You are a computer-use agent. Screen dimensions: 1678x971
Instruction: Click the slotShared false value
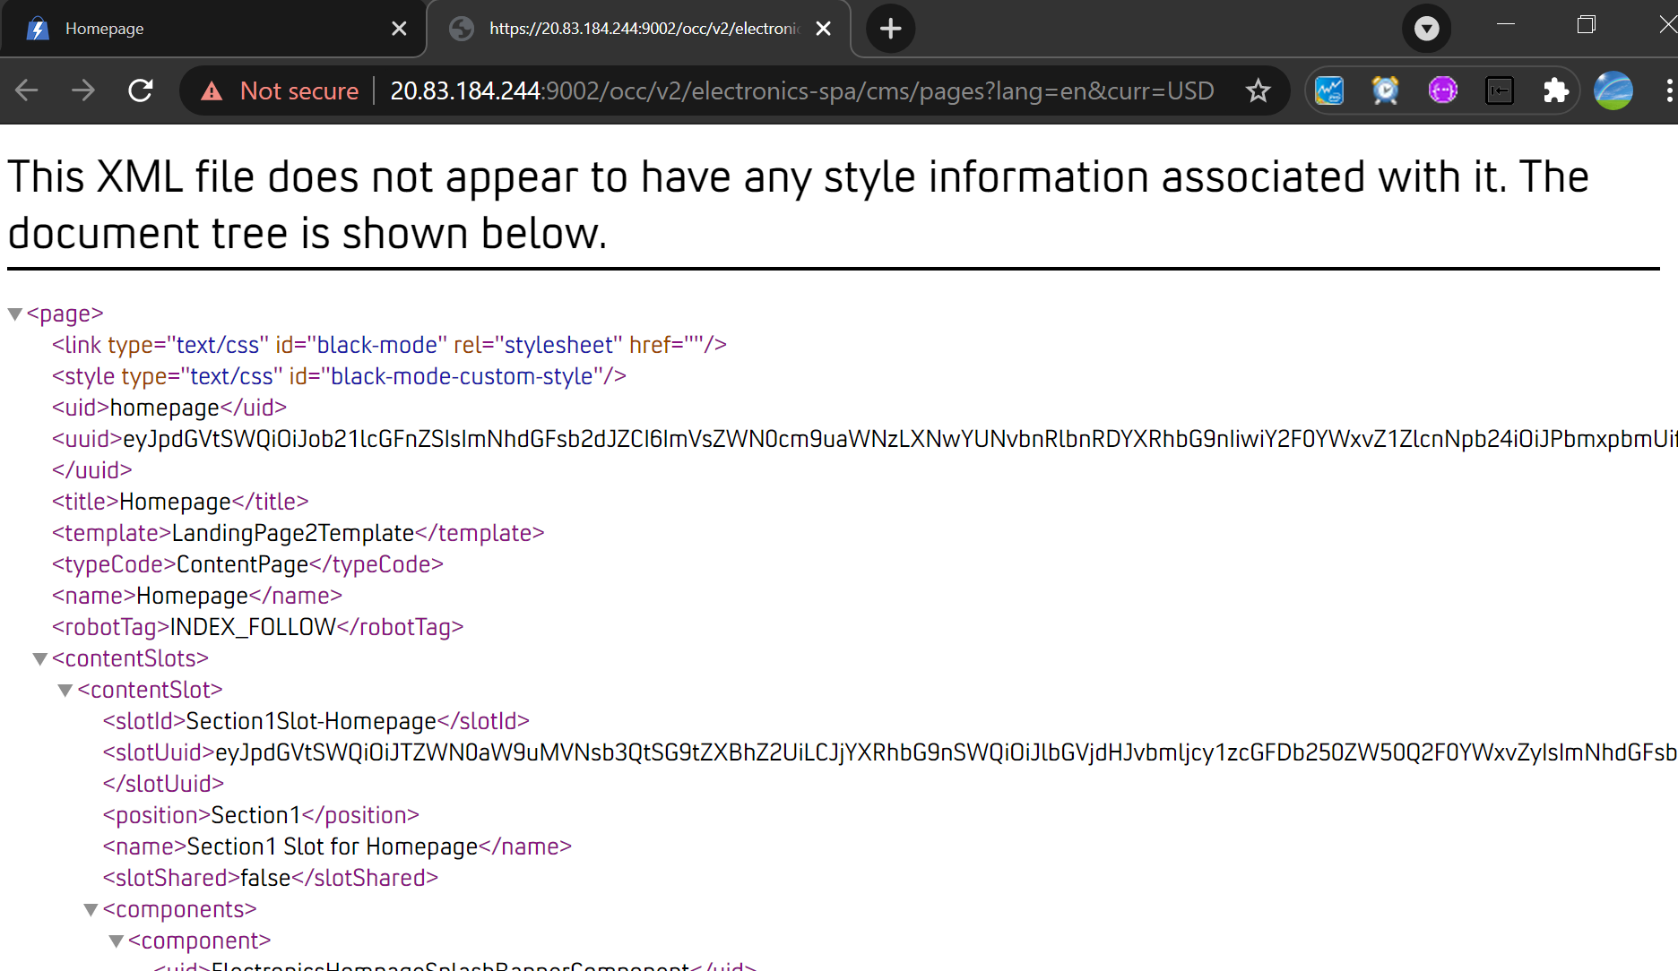[x=266, y=878]
